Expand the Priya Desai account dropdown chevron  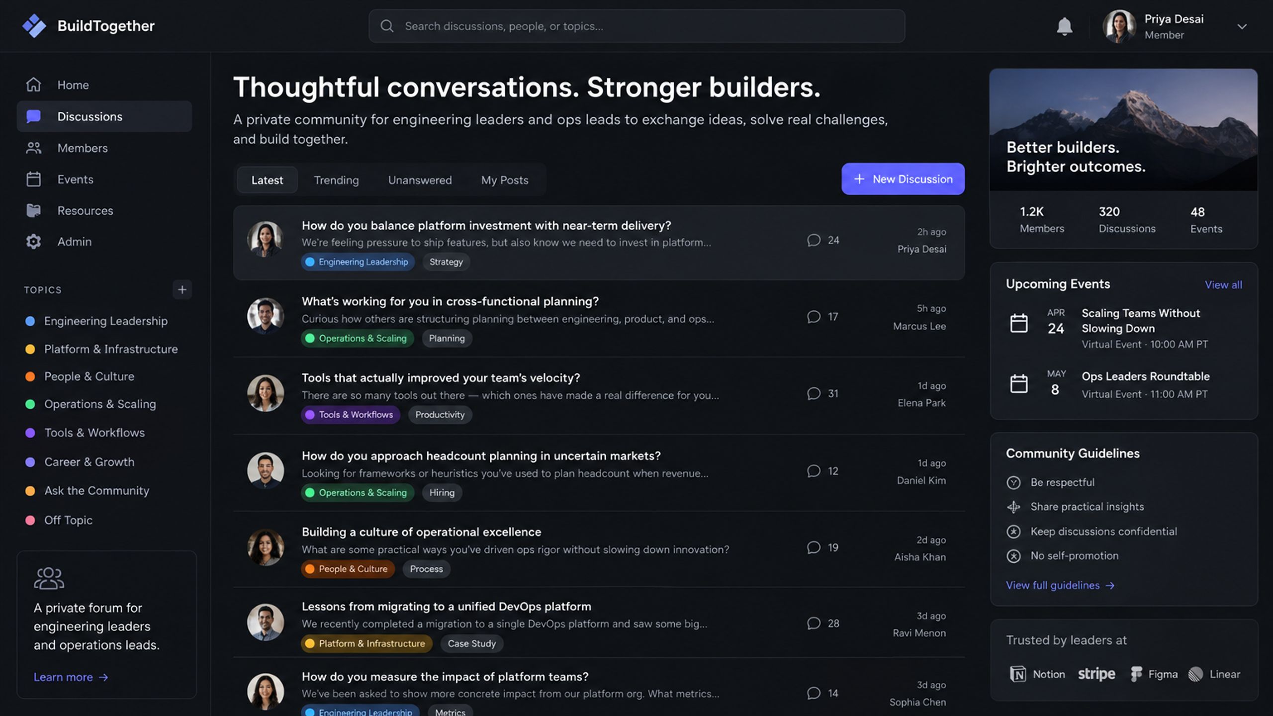point(1242,26)
